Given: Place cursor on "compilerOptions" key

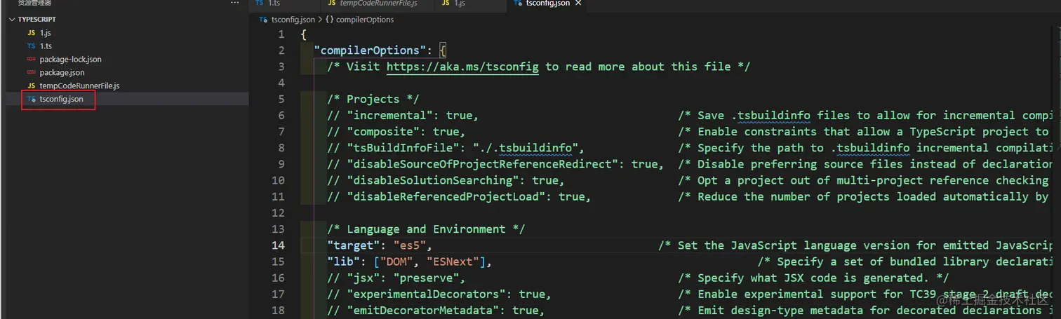Looking at the screenshot, I should pos(370,50).
